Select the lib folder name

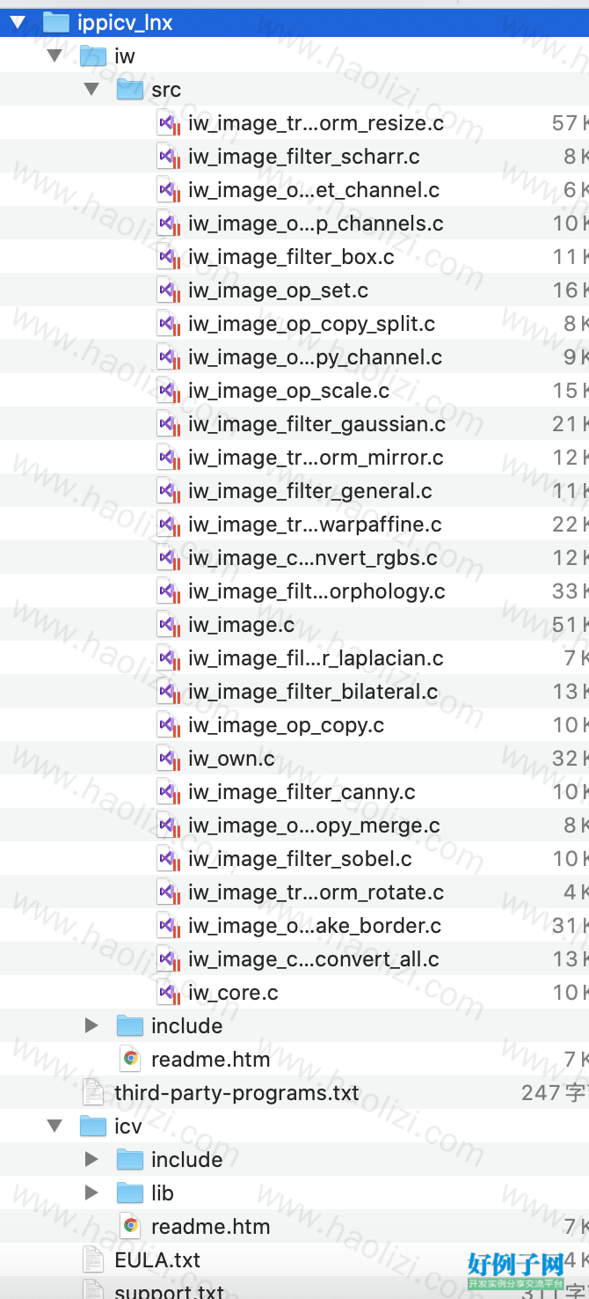[163, 1193]
